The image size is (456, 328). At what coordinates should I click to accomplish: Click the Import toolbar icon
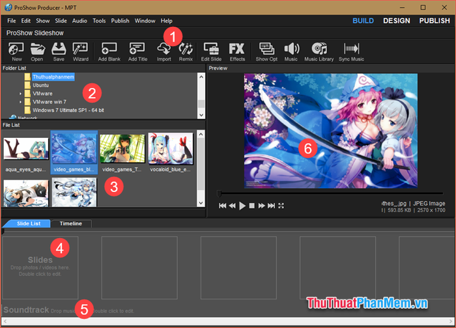point(164,51)
